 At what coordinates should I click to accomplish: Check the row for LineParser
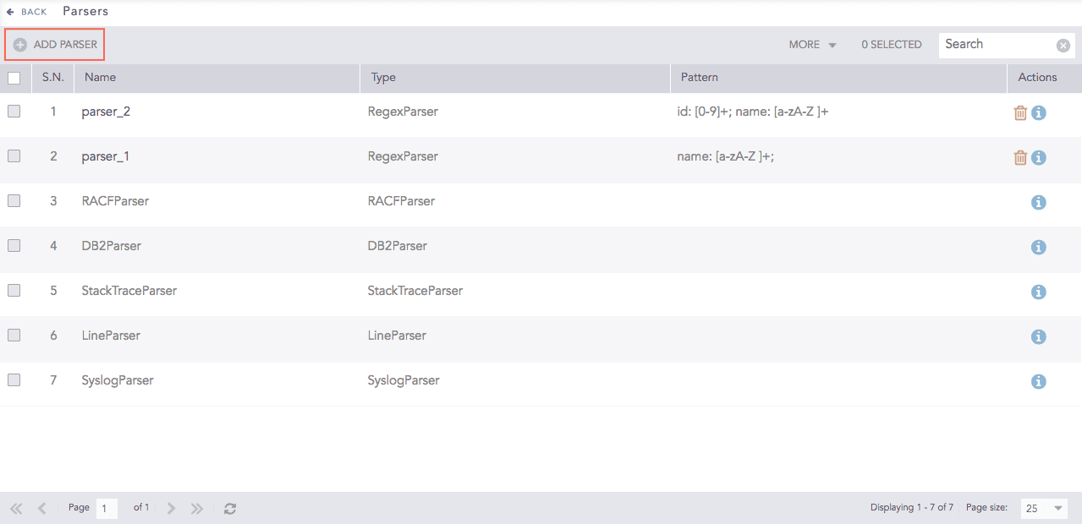pyautogui.click(x=14, y=336)
